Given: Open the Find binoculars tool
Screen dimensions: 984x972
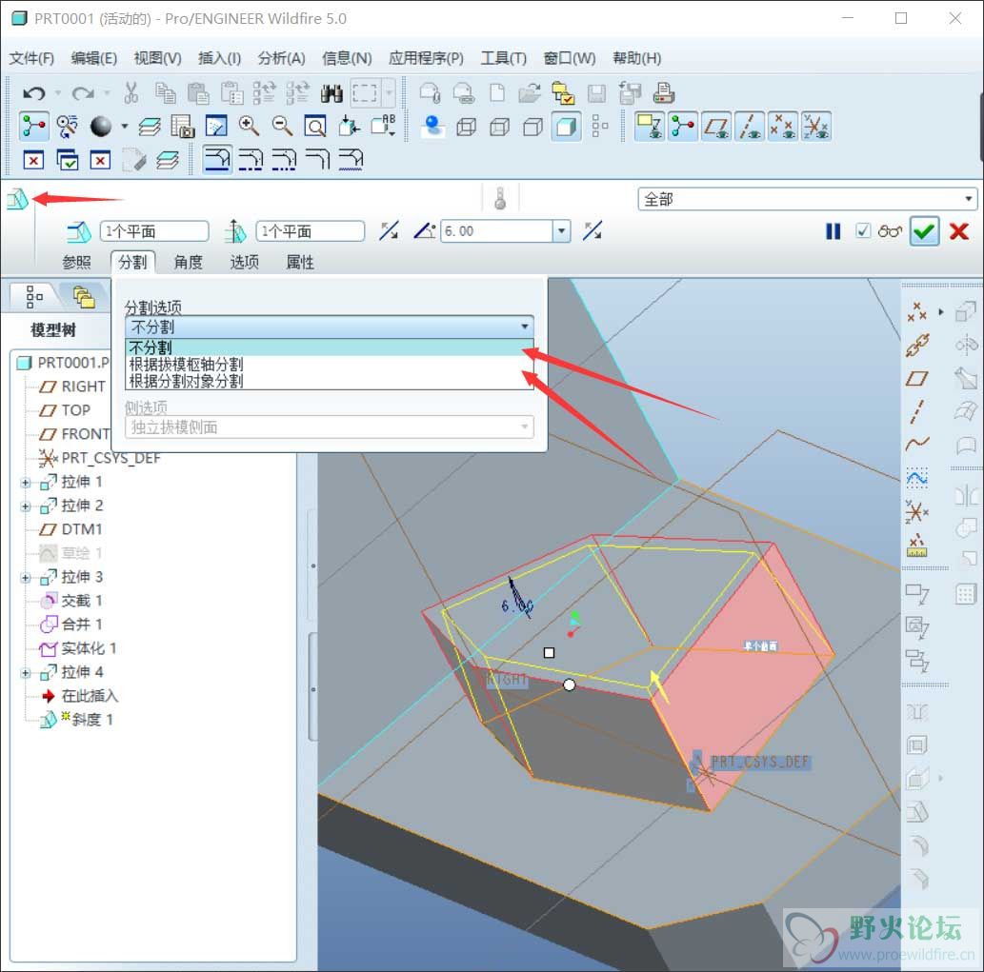Looking at the screenshot, I should pyautogui.click(x=331, y=93).
